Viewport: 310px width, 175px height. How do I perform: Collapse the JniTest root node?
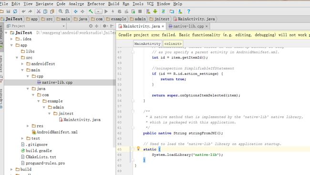(x=6, y=32)
